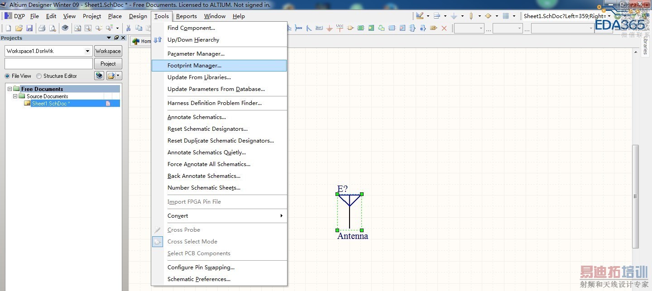Select the Structure Editor radio button

tap(39, 76)
